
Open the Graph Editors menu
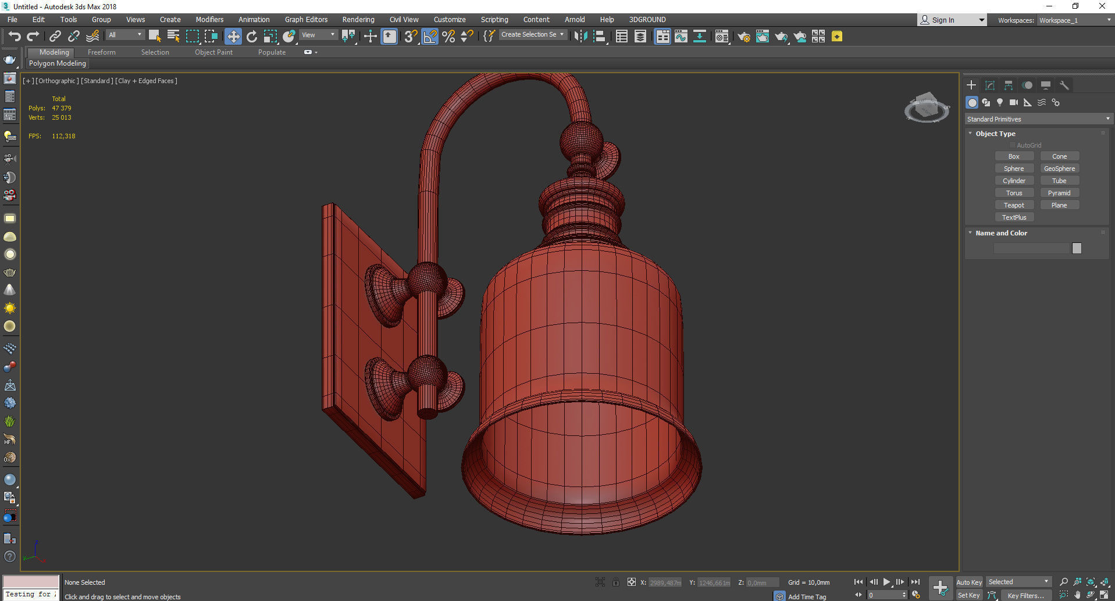[x=306, y=19]
